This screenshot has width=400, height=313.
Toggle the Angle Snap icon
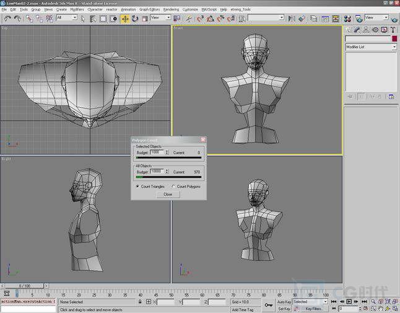210,19
